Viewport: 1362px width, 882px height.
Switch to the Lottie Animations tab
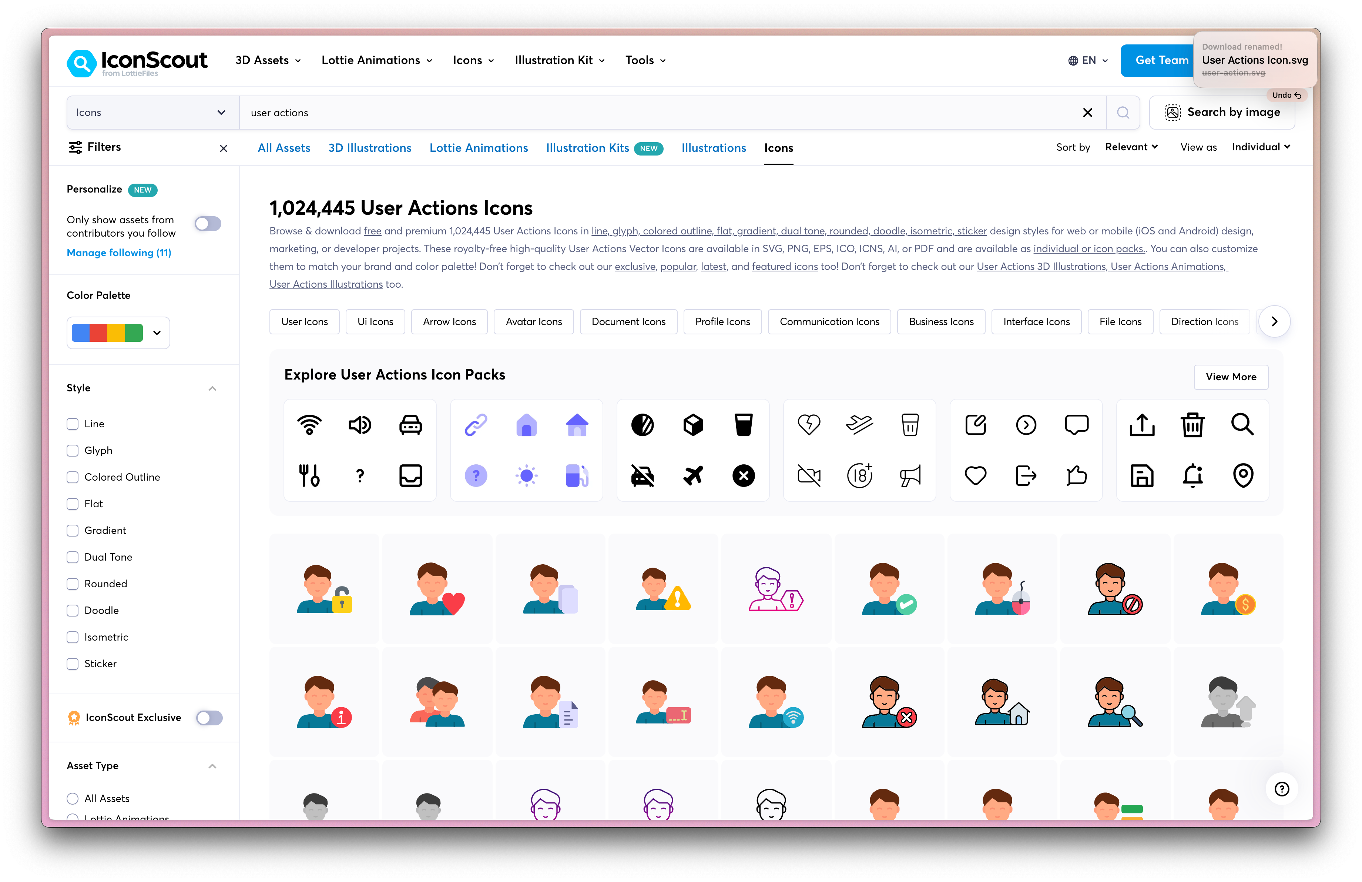[479, 148]
